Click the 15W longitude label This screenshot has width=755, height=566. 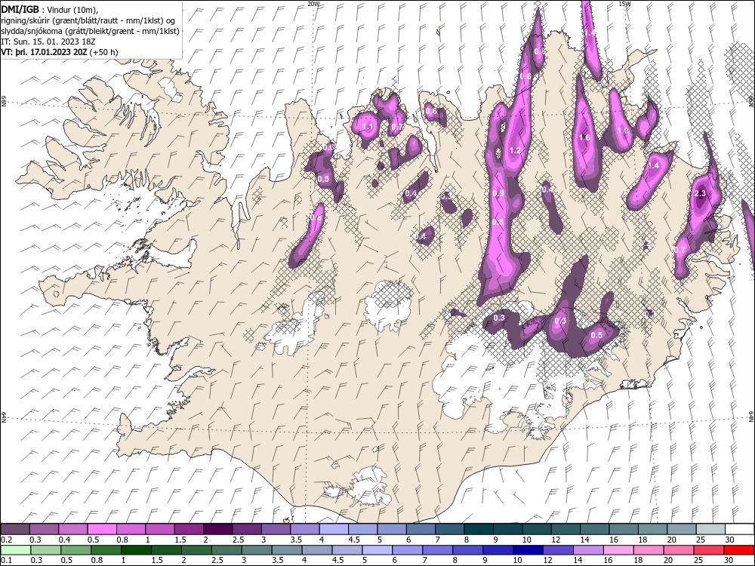coord(624,4)
